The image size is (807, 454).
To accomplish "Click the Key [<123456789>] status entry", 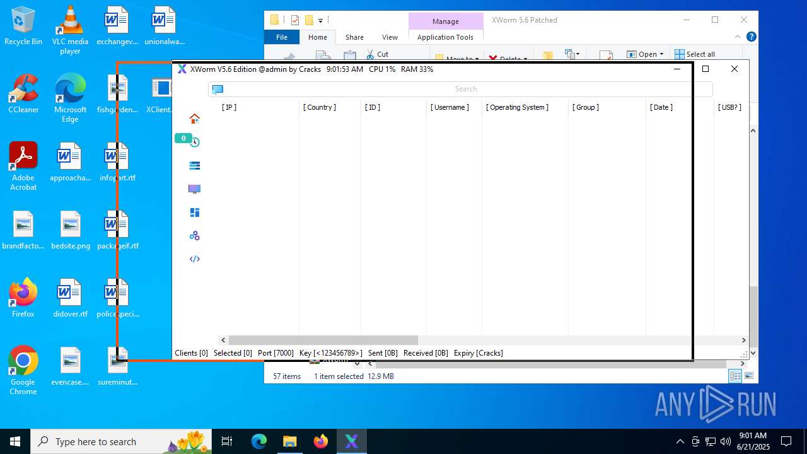I will point(330,353).
